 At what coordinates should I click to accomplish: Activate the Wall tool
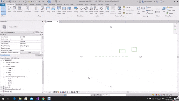[x=10, y=10]
